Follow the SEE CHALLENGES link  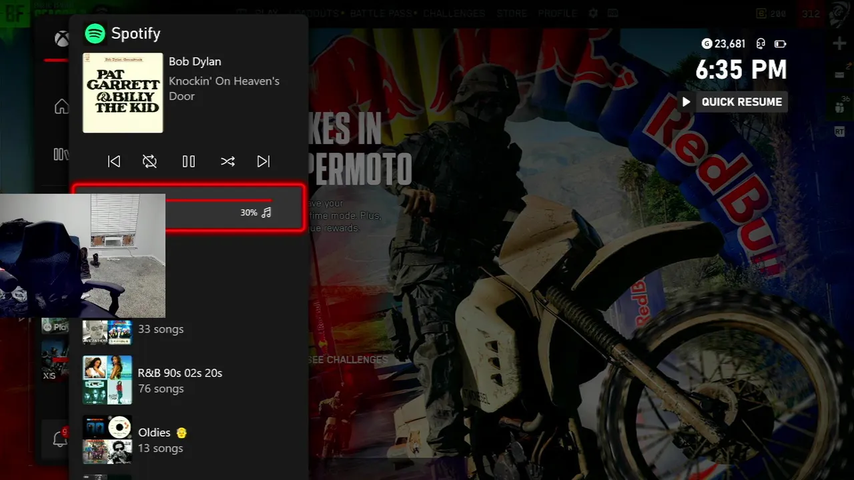point(348,359)
